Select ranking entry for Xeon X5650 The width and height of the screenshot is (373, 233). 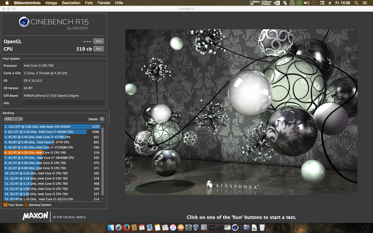coord(52,127)
